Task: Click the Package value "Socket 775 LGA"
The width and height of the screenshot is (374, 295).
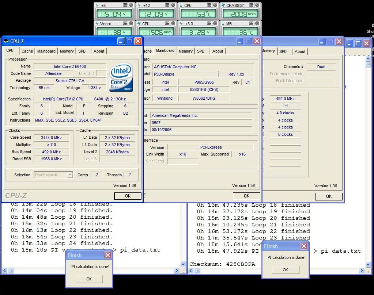Action: point(70,81)
